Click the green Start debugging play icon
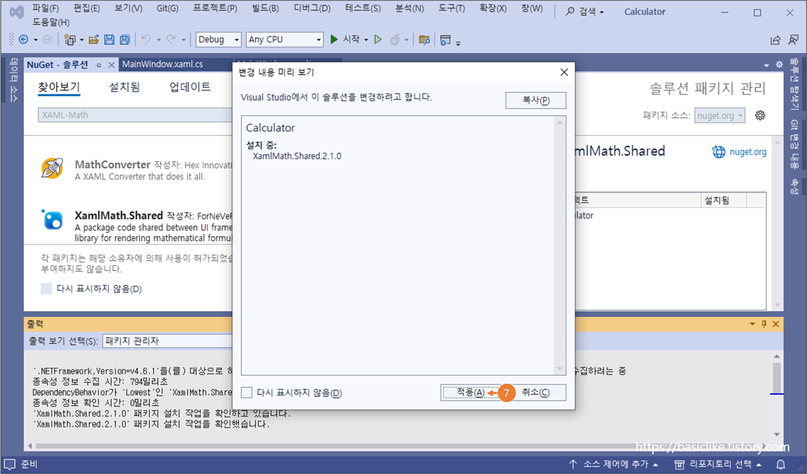Image resolution: width=807 pixels, height=474 pixels. click(334, 40)
